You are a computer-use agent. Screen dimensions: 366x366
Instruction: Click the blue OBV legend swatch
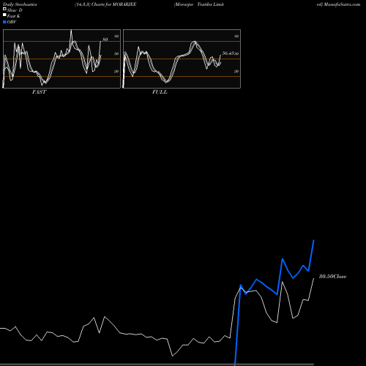(x=4, y=22)
